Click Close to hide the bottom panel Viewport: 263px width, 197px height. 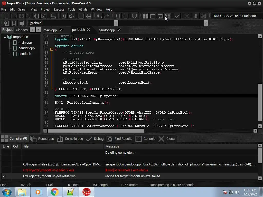[167, 139]
